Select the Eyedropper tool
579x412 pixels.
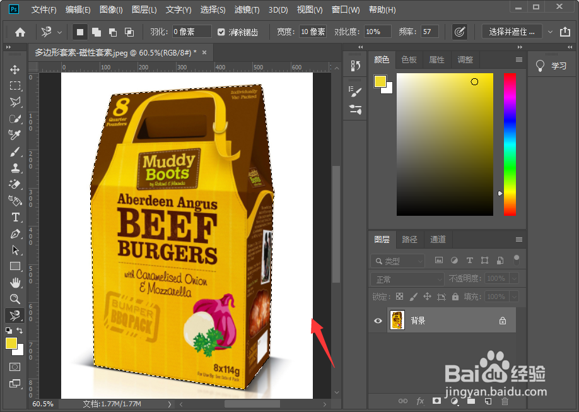15,135
